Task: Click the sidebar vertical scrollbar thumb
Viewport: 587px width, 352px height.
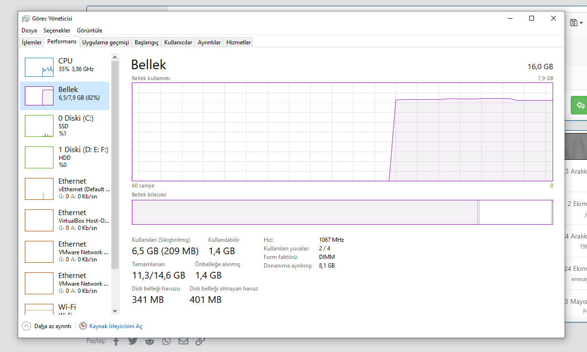Action: [x=115, y=165]
